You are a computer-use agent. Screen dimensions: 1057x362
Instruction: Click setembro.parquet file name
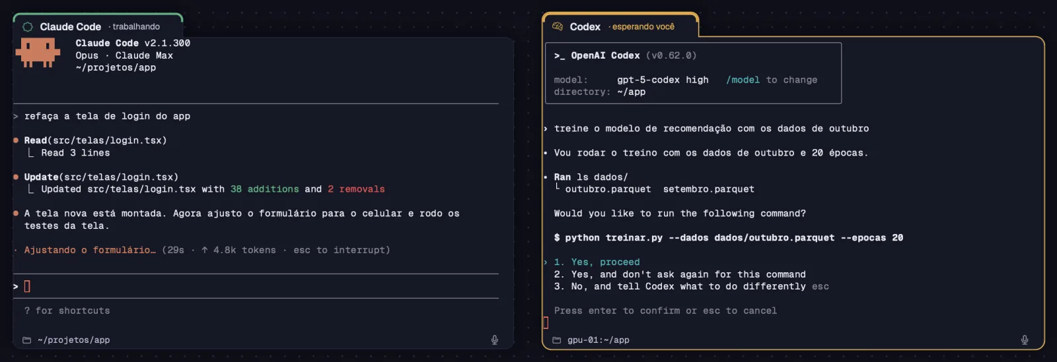[708, 189]
